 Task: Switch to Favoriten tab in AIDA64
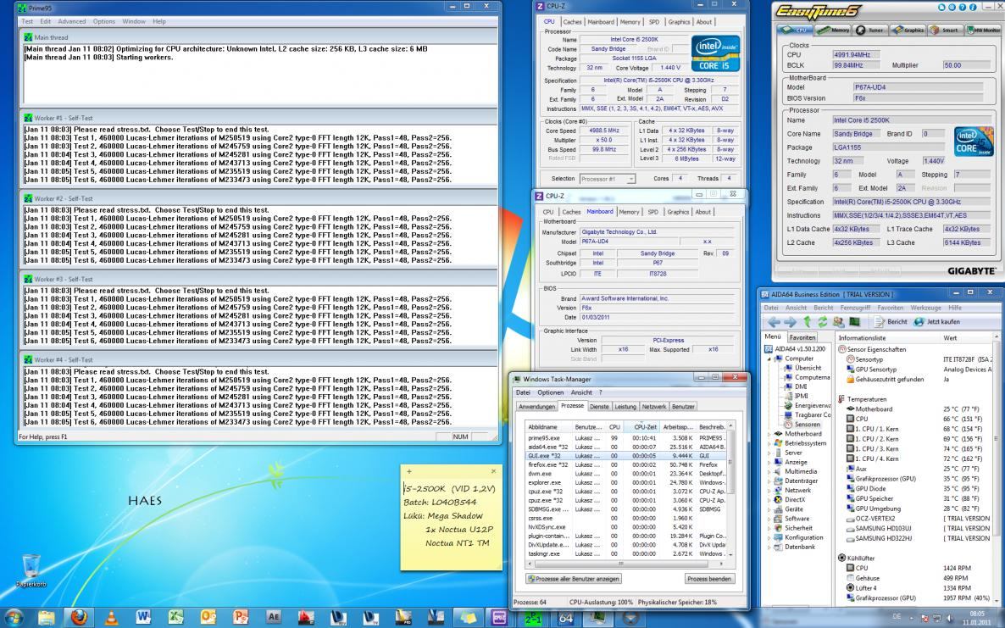(802, 337)
